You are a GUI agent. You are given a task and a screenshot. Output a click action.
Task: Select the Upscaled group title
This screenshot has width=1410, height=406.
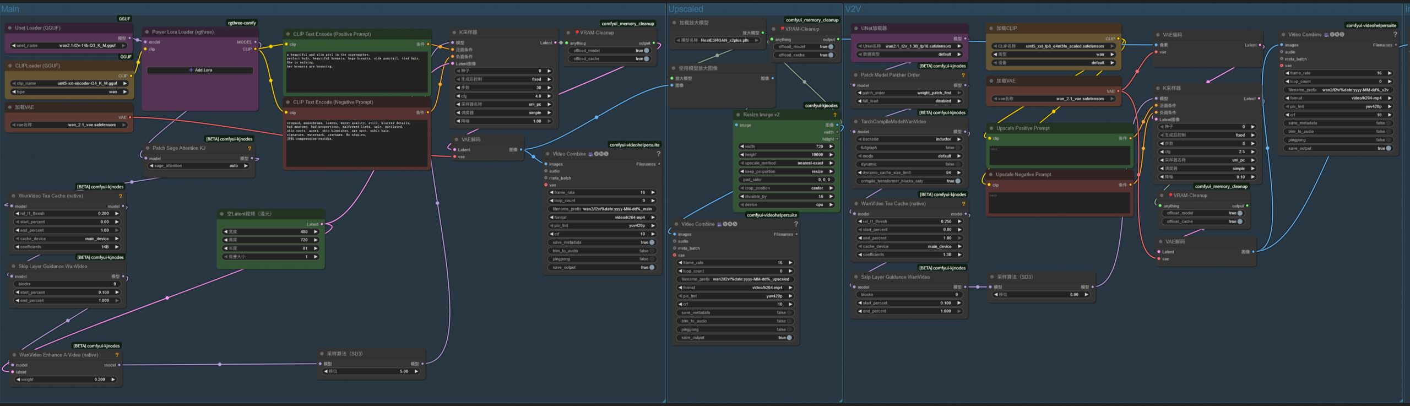click(685, 9)
